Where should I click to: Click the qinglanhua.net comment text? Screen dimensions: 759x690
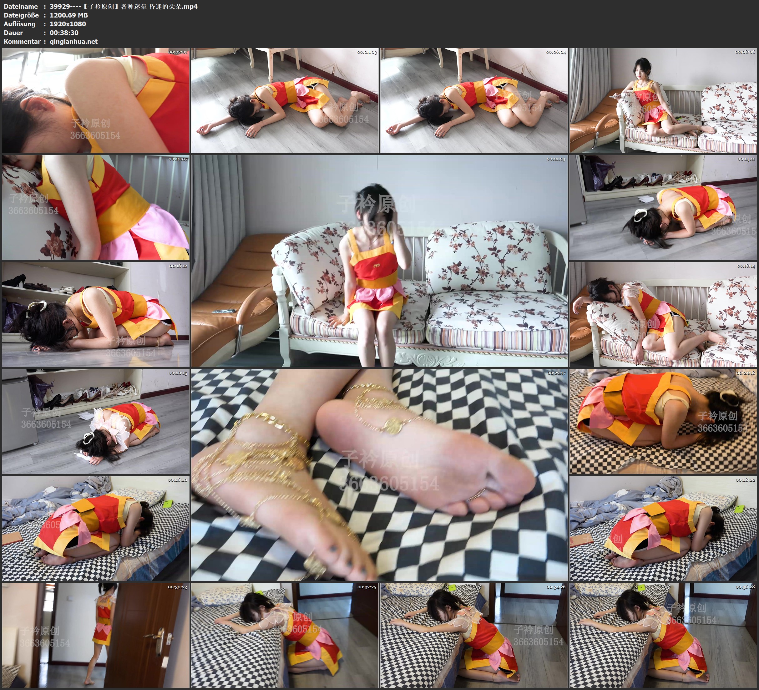pyautogui.click(x=73, y=41)
